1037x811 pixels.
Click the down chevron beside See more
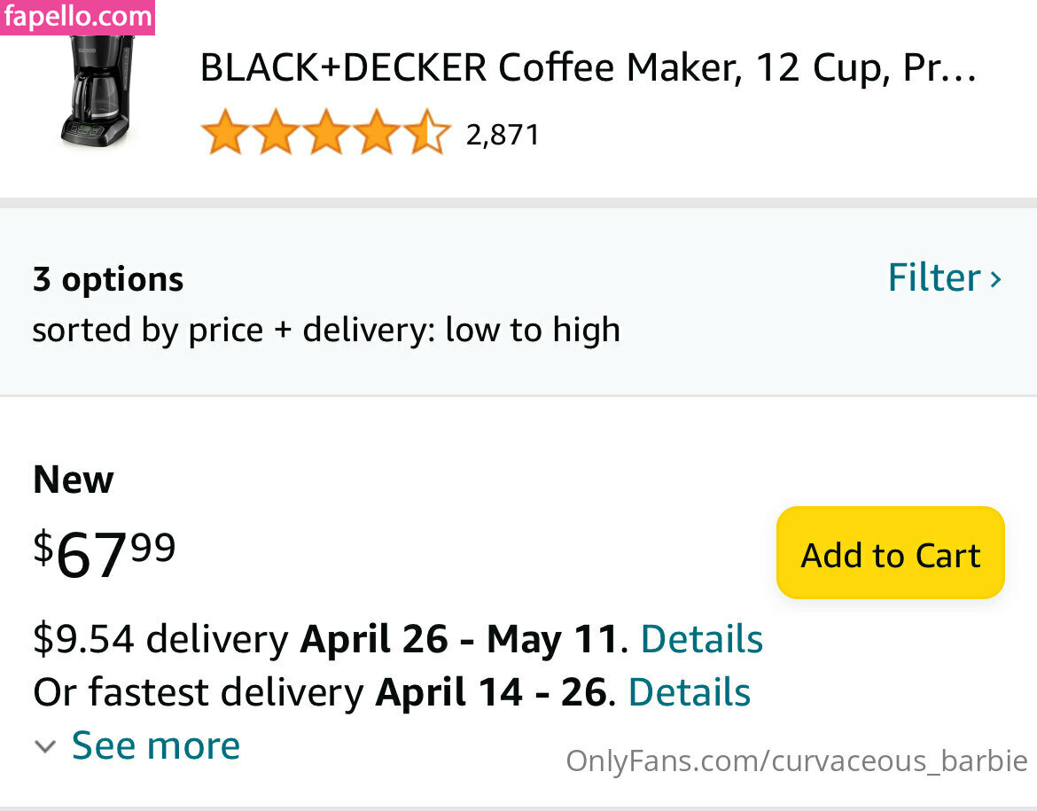45,746
